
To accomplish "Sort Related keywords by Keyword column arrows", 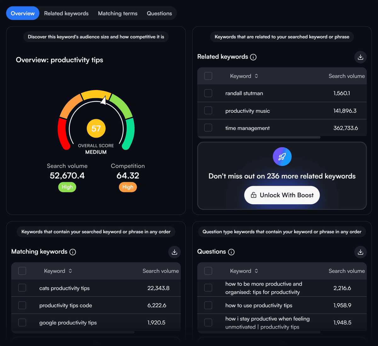I will point(256,76).
